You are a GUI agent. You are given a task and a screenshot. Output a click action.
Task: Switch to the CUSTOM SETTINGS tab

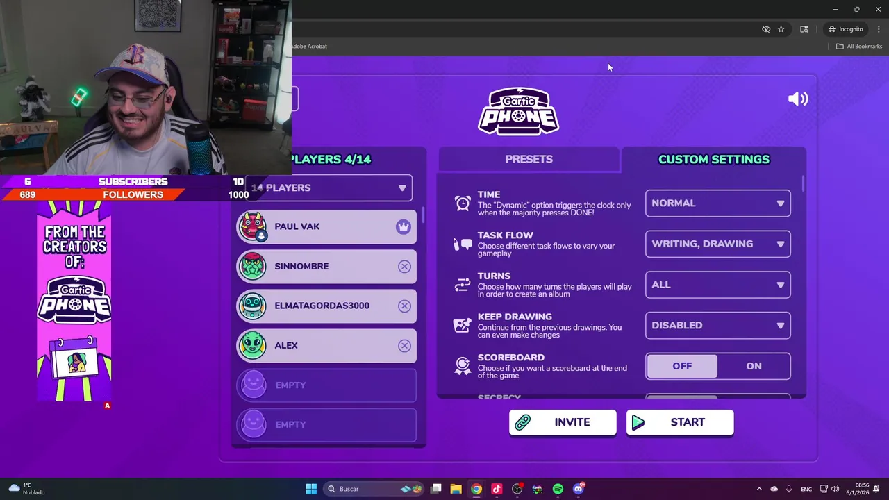(x=713, y=159)
